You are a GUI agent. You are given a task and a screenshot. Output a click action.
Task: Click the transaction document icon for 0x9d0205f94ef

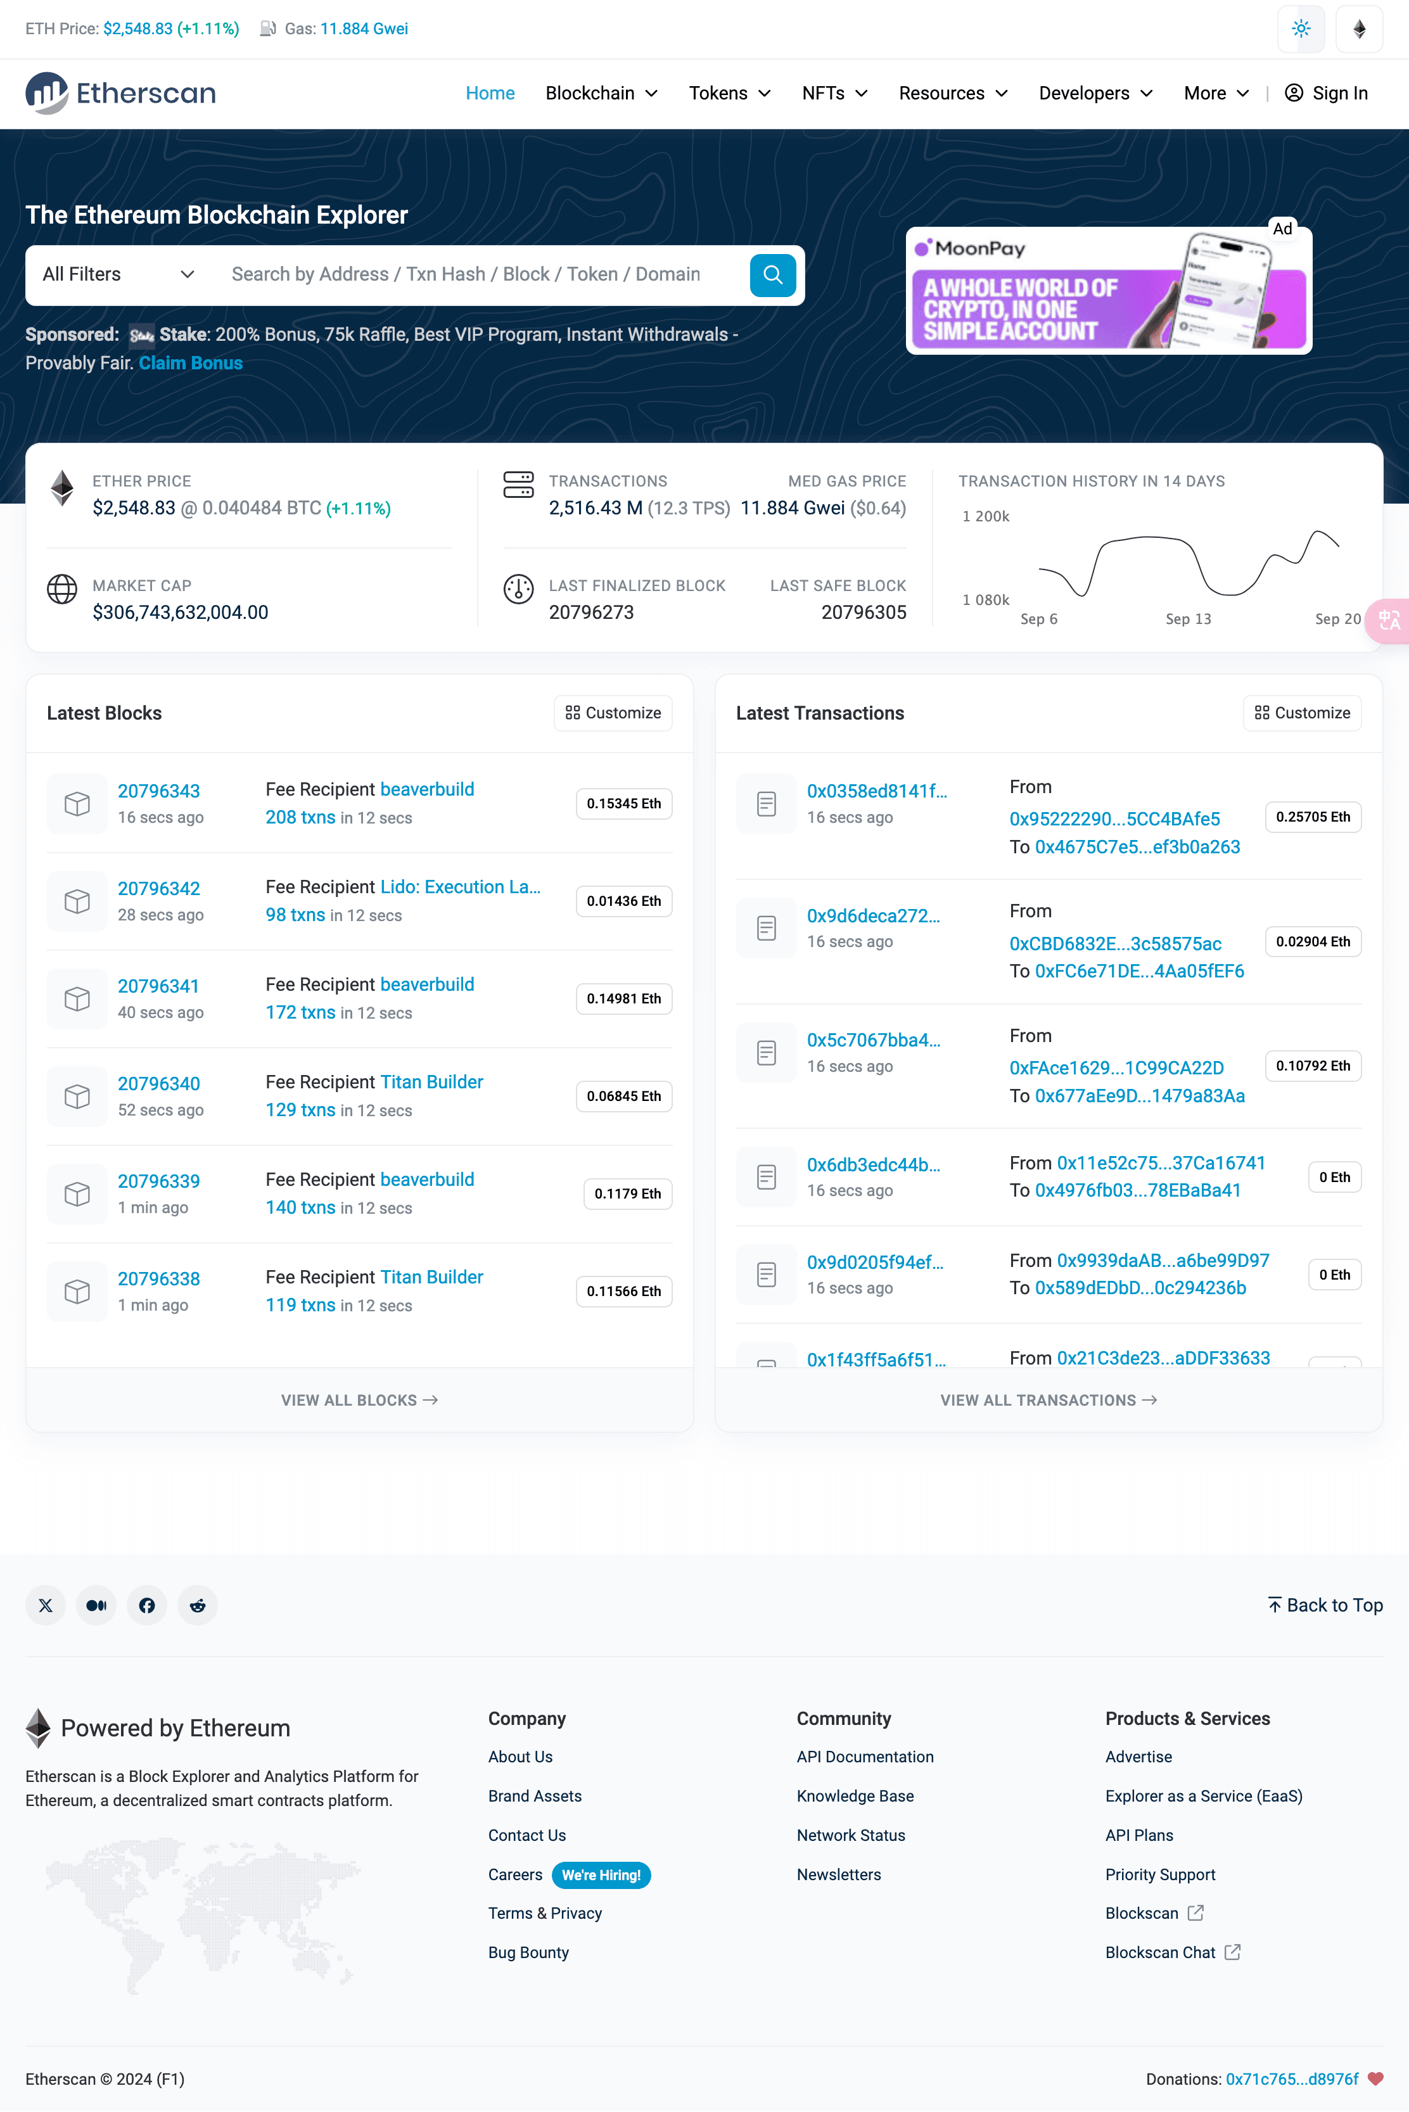click(x=765, y=1274)
